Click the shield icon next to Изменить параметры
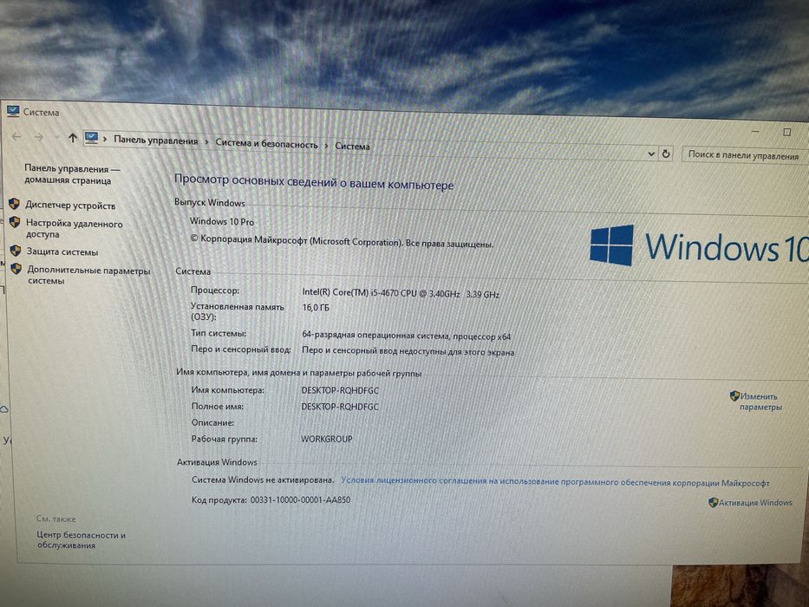809x607 pixels. [x=734, y=396]
